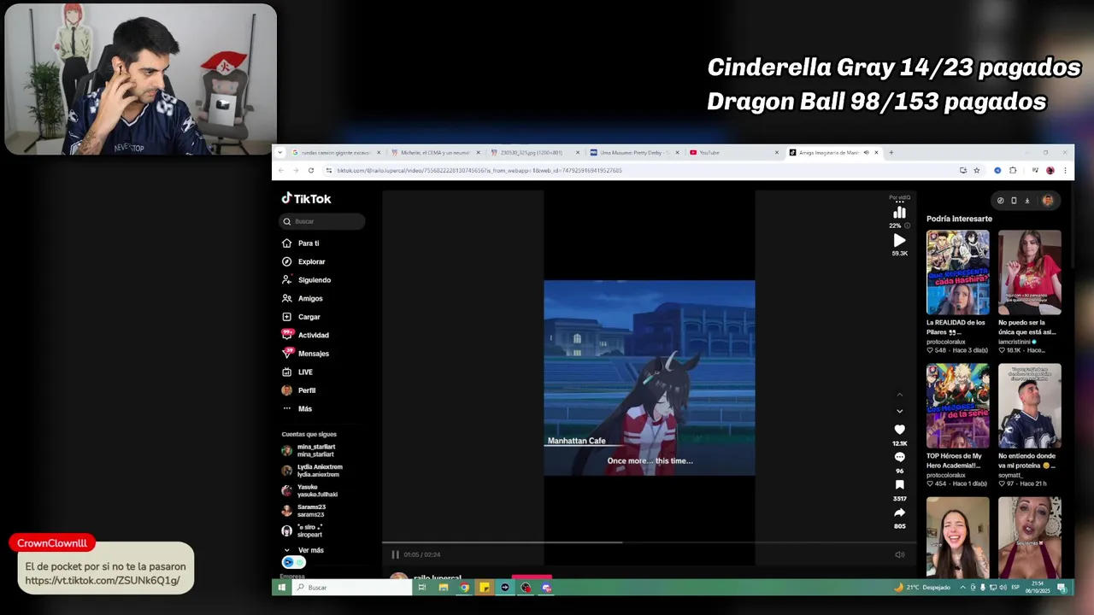Share the video with the arrow icon
1094x615 pixels.
coord(899,512)
